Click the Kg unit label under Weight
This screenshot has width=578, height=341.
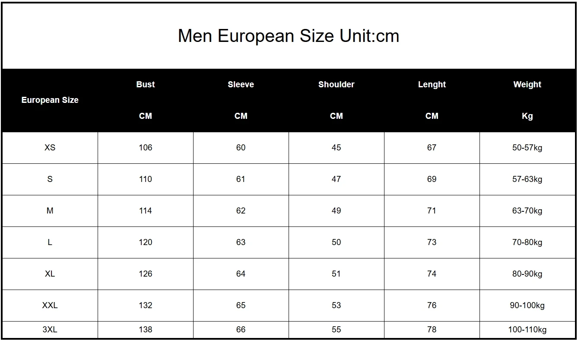coord(527,116)
